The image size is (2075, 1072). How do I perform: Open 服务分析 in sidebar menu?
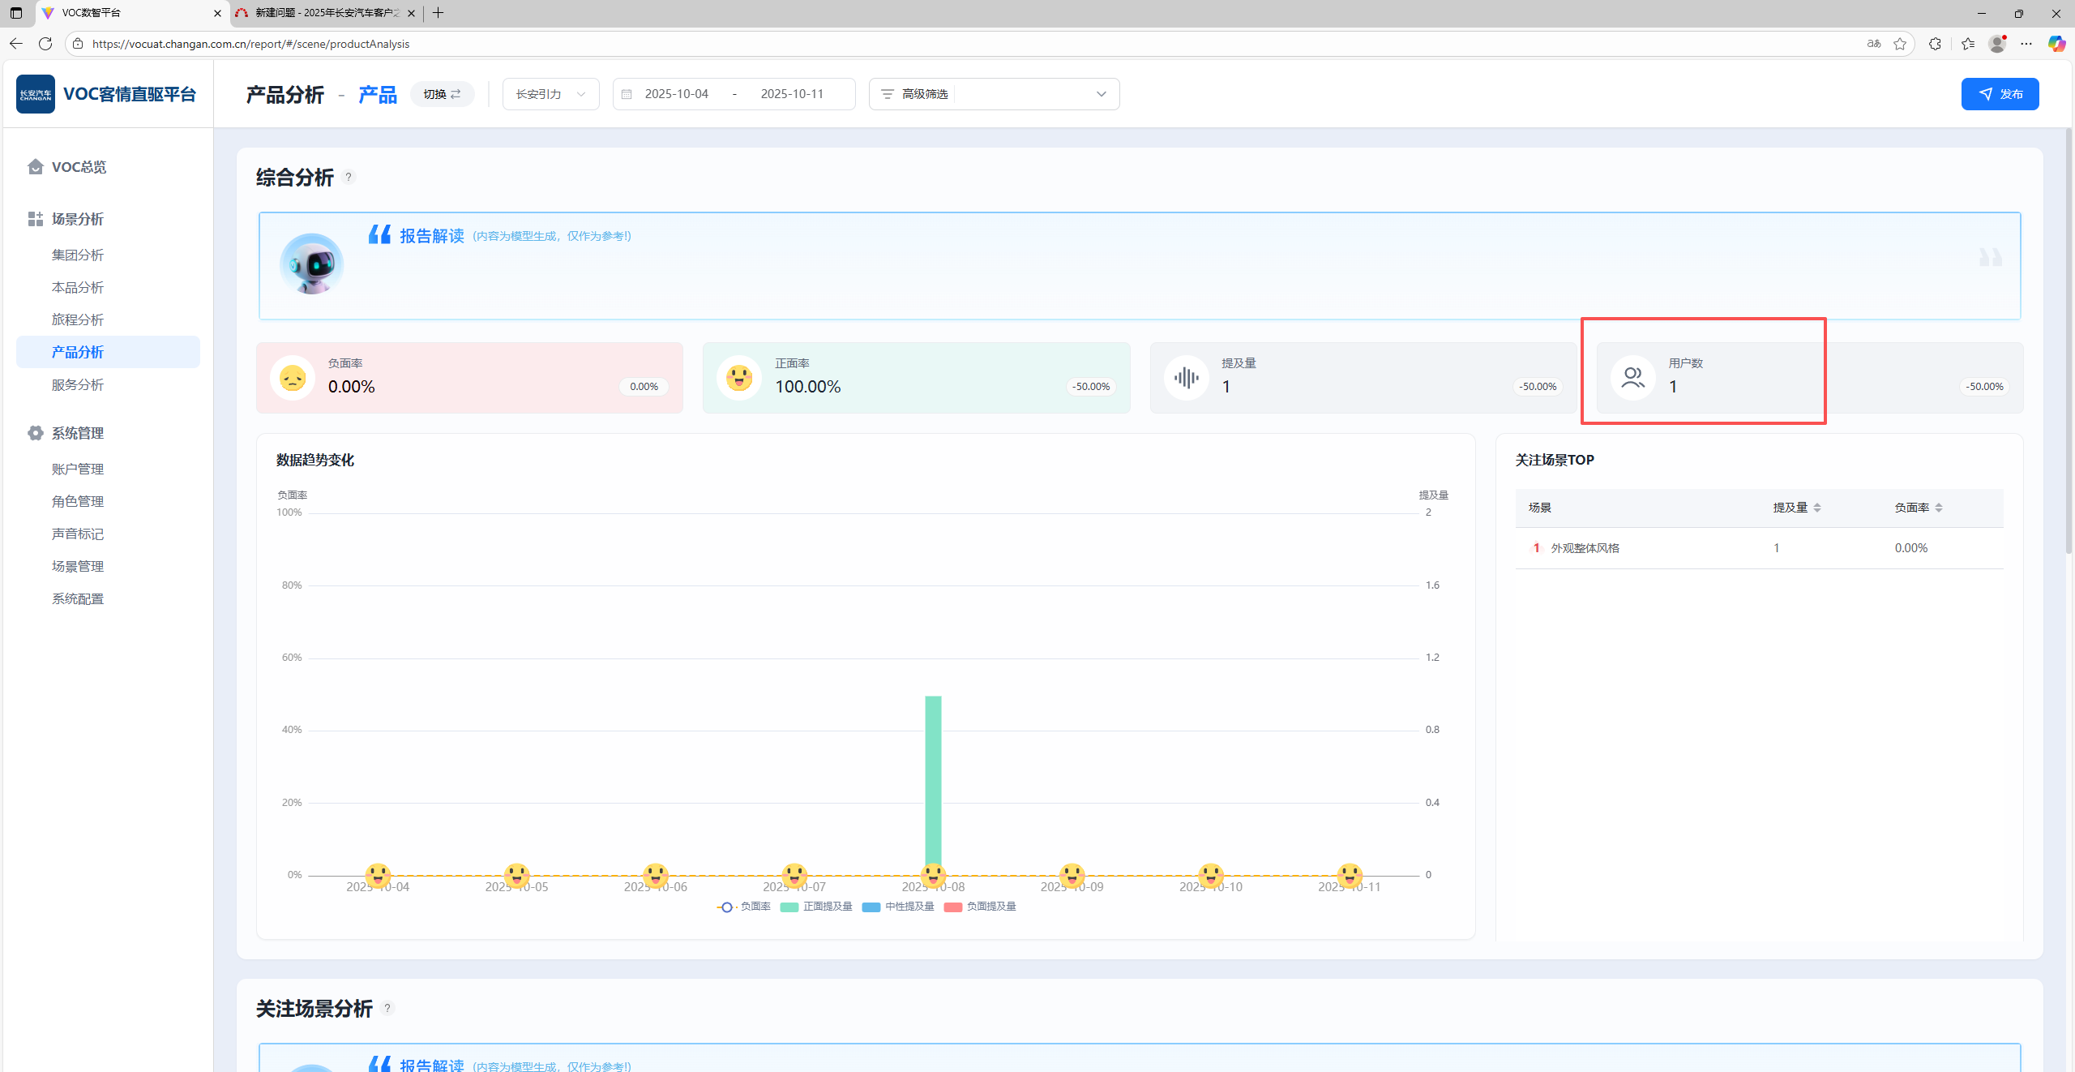[x=78, y=384]
